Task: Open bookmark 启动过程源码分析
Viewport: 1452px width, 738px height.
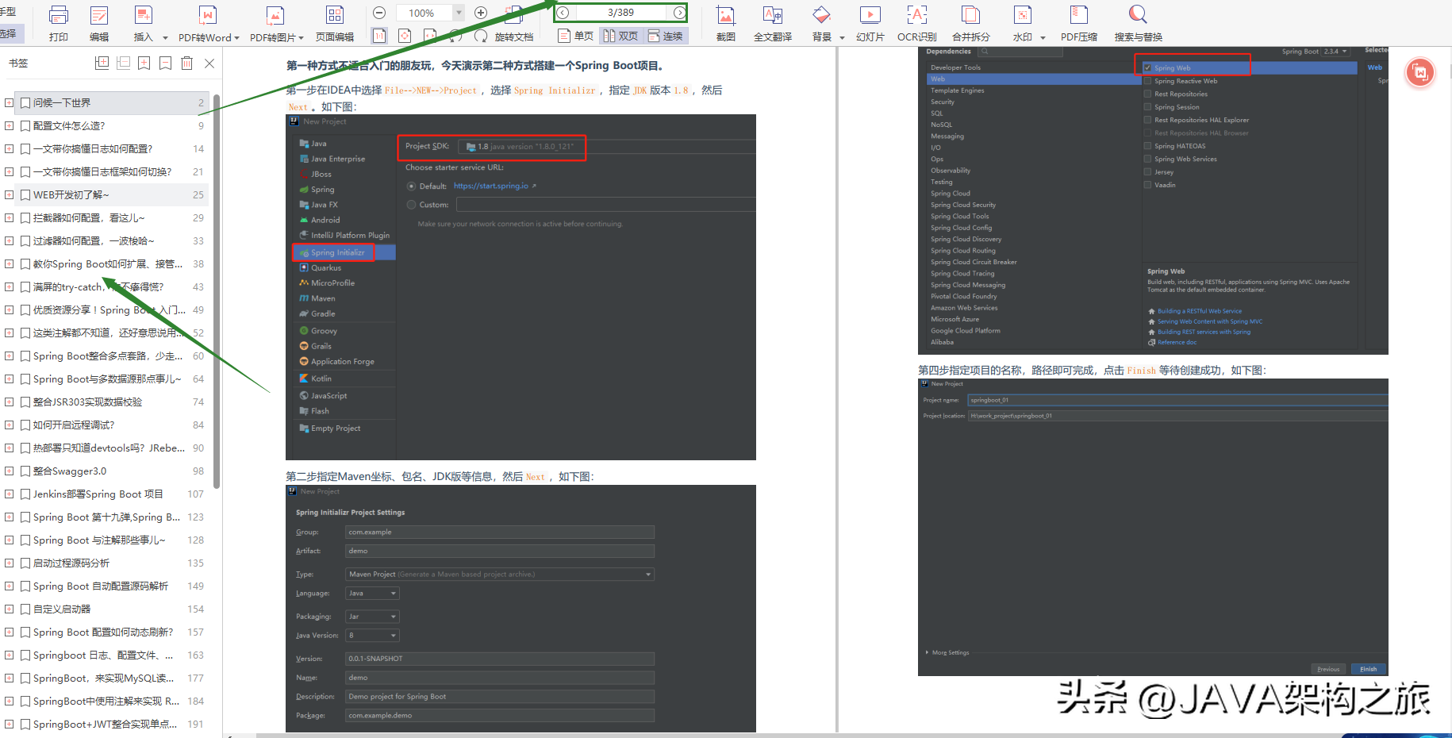Action: coord(71,563)
